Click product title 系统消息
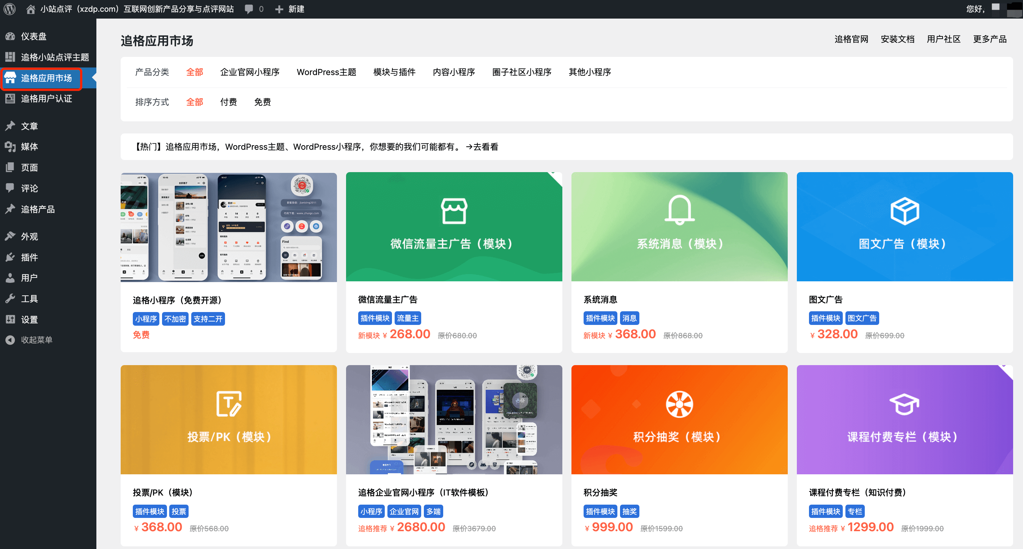 tap(600, 300)
